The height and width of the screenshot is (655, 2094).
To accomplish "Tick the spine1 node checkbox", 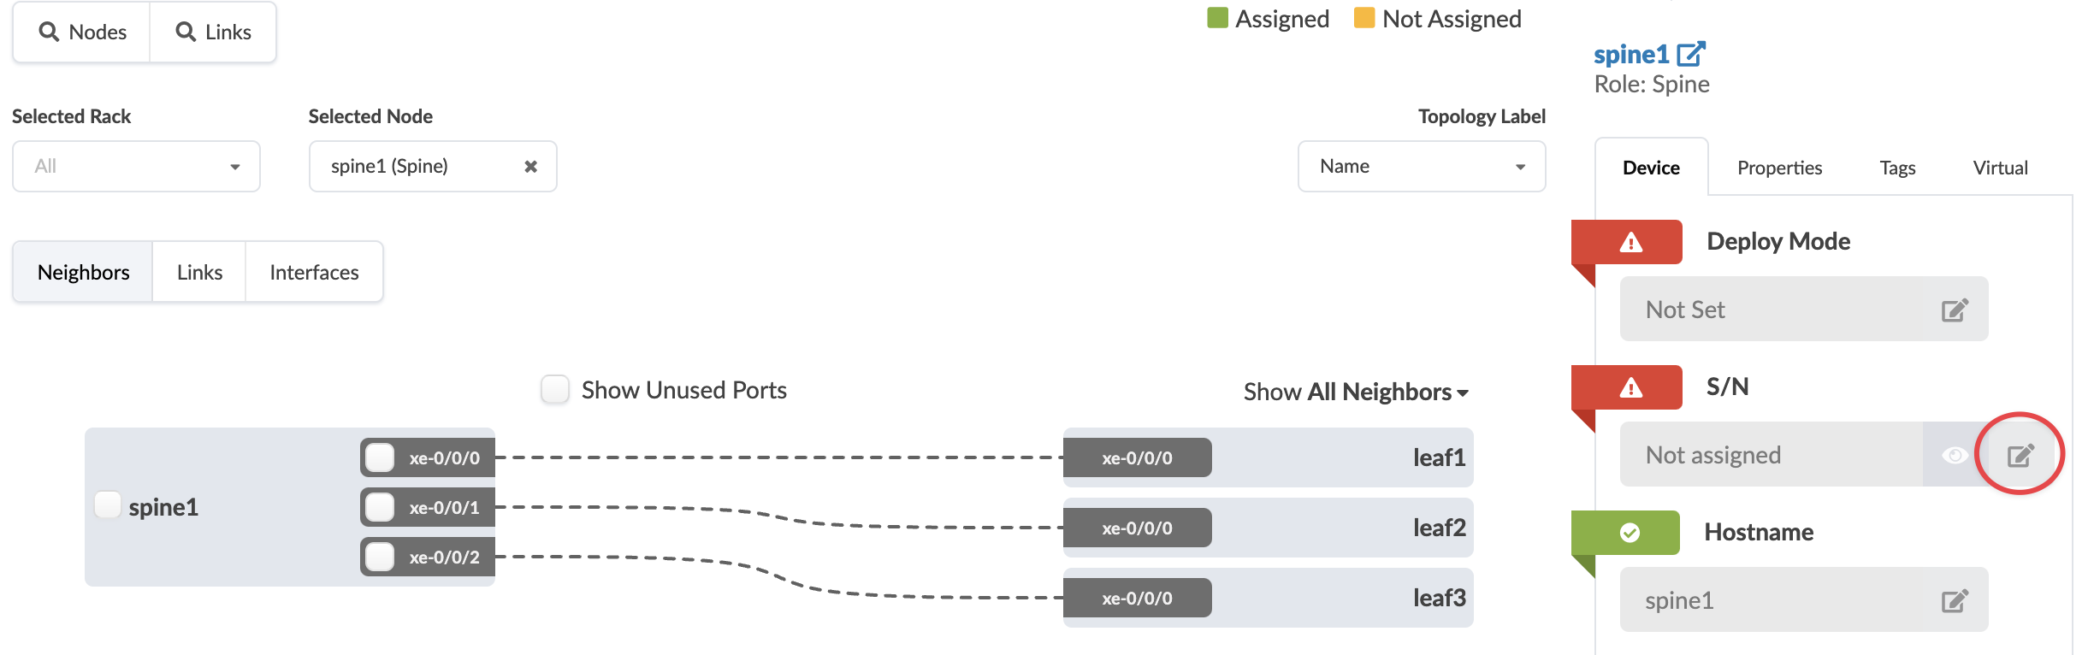I will pos(108,505).
